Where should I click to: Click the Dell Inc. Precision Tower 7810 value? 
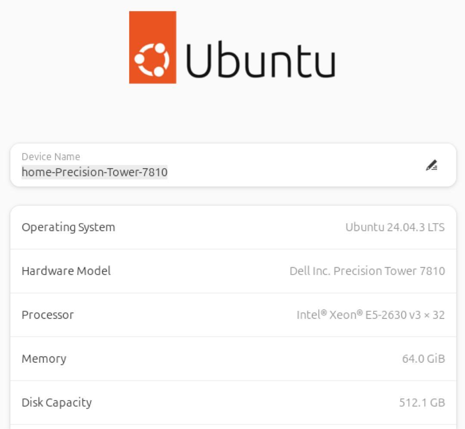(x=367, y=271)
